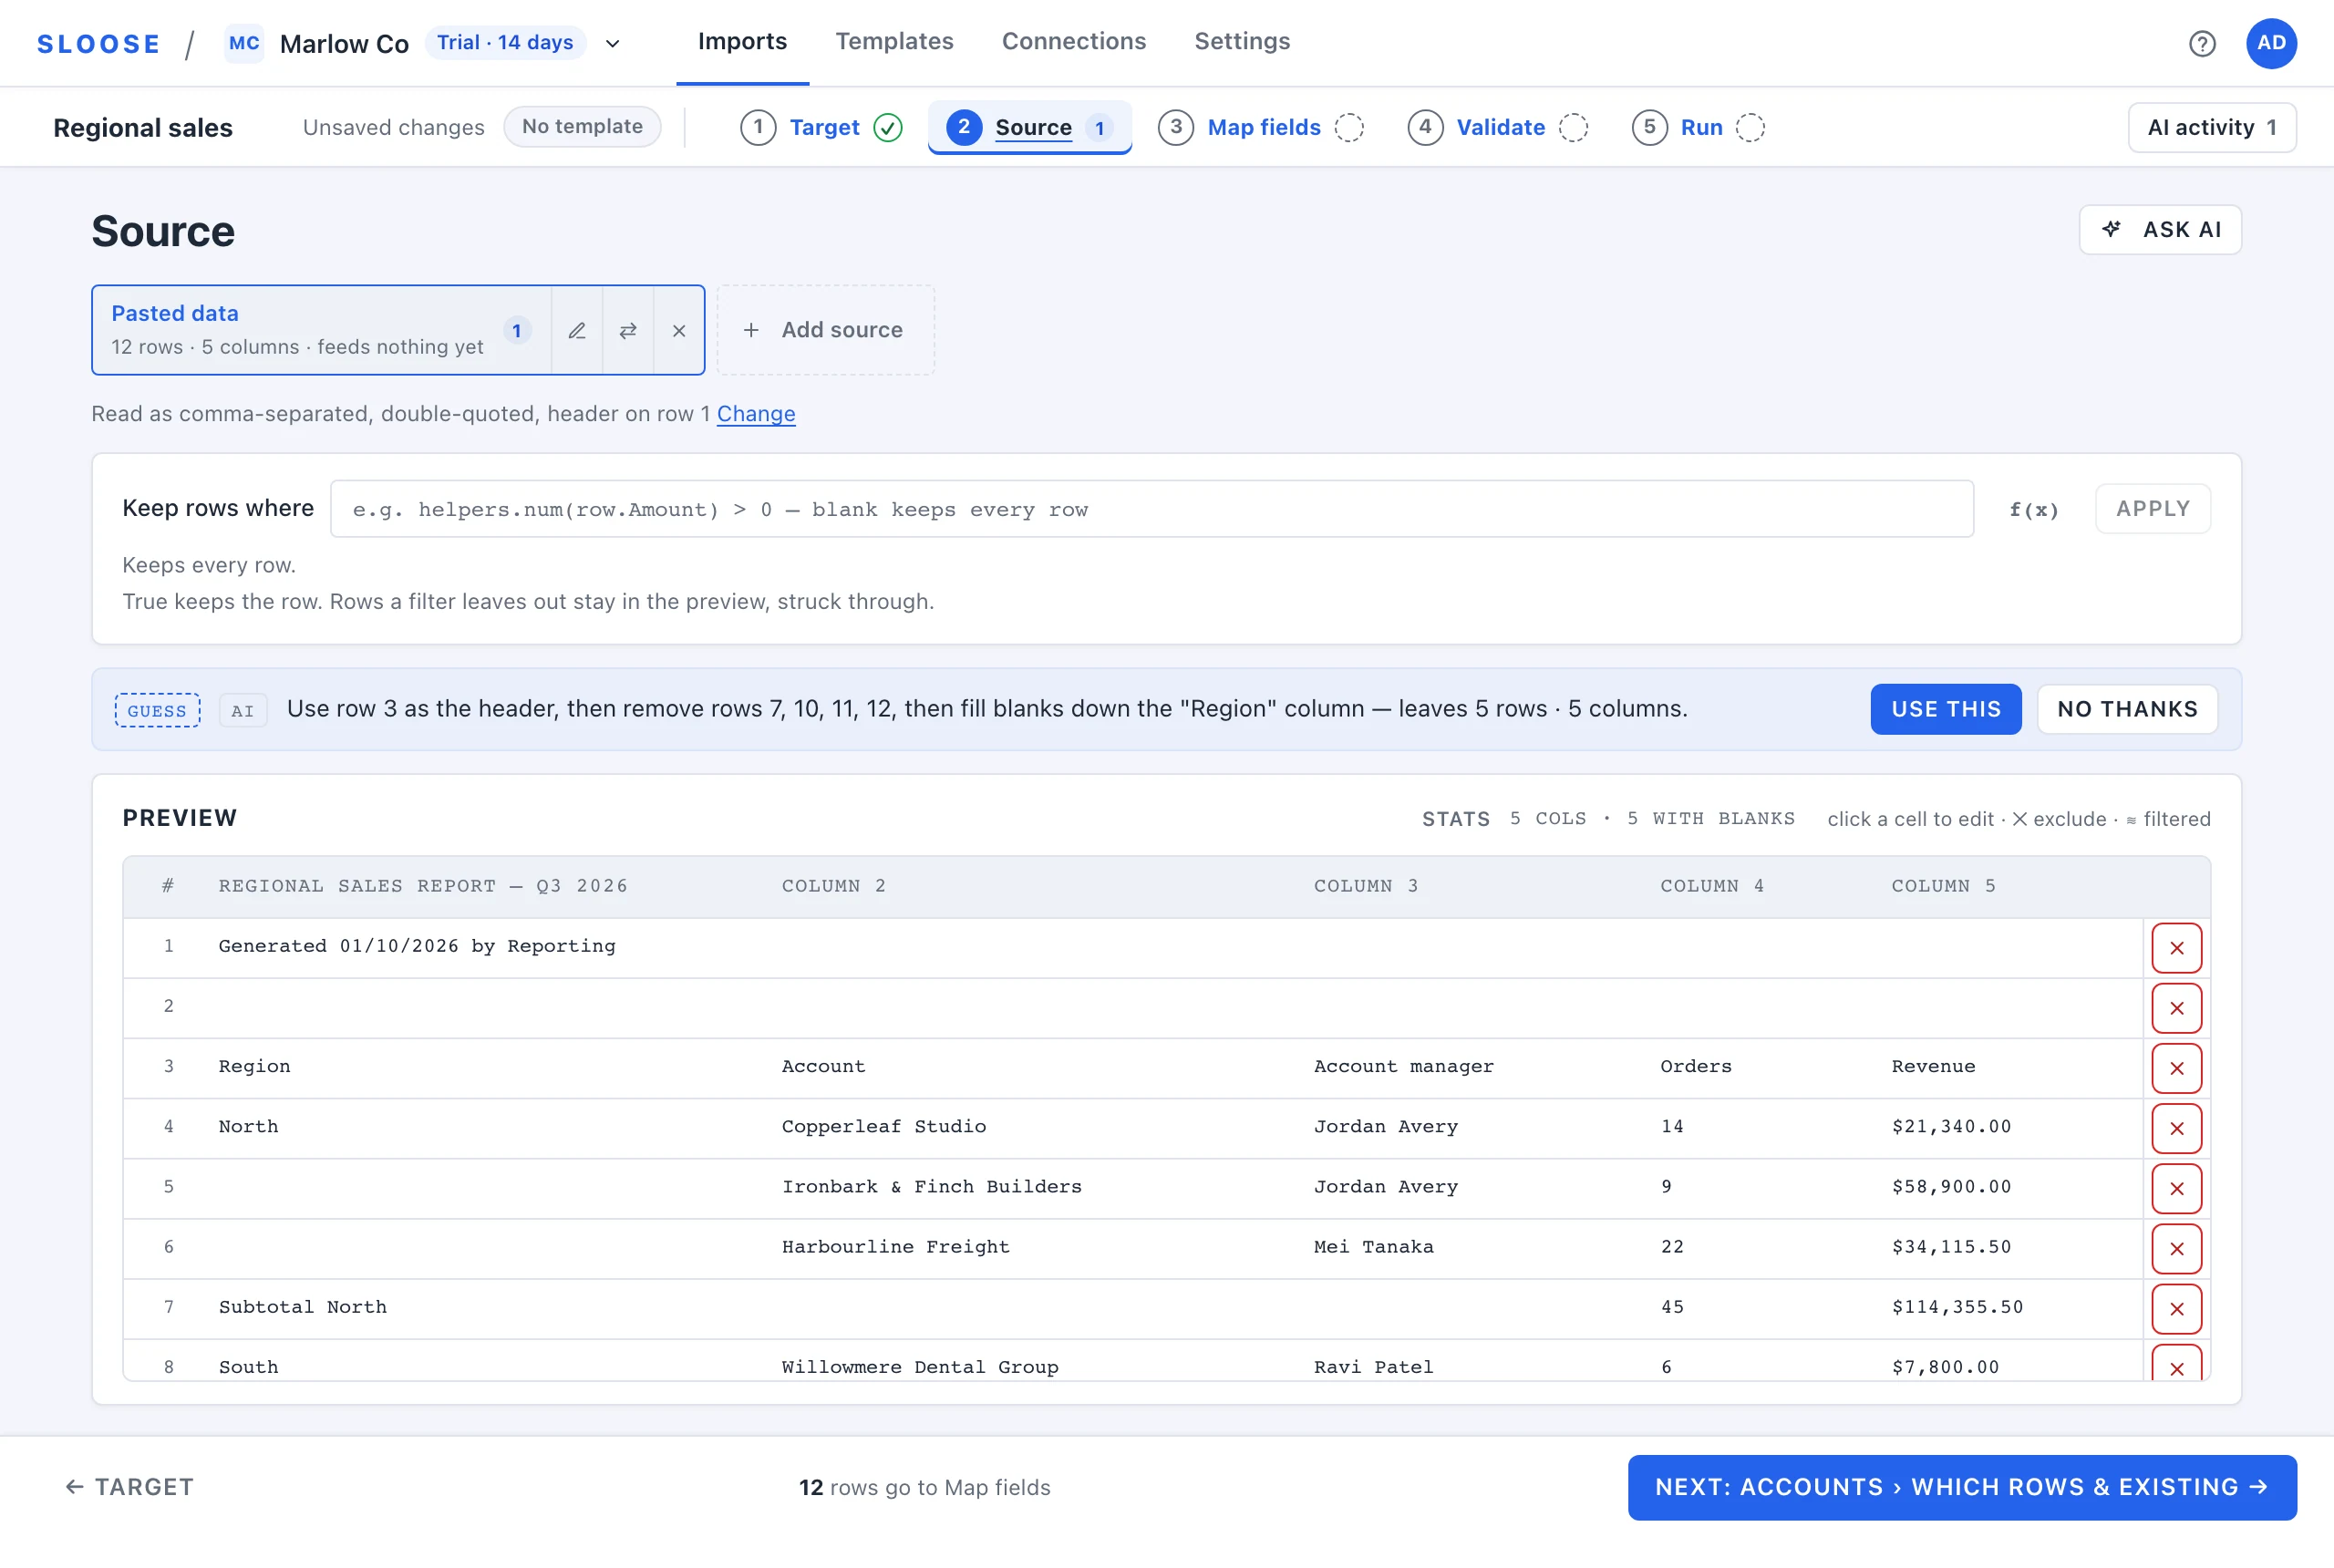This screenshot has height=1568, width=2334.
Task: Click NEXT: Accounts which rows & existing
Action: point(1961,1487)
